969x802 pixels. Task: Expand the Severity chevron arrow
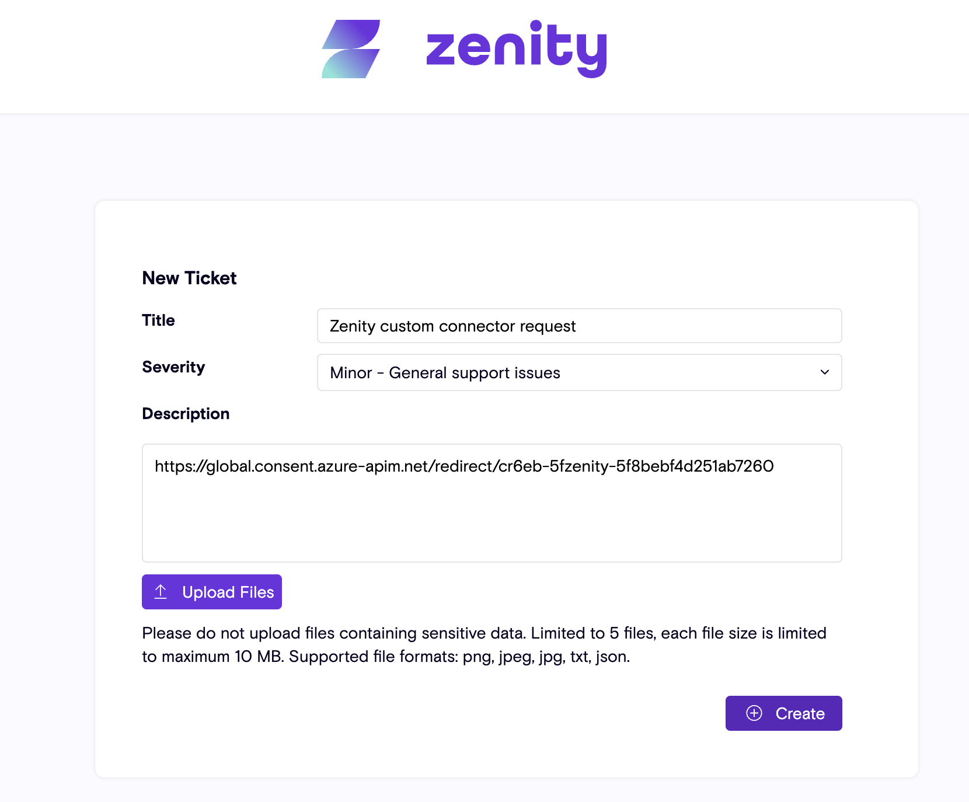tap(824, 372)
